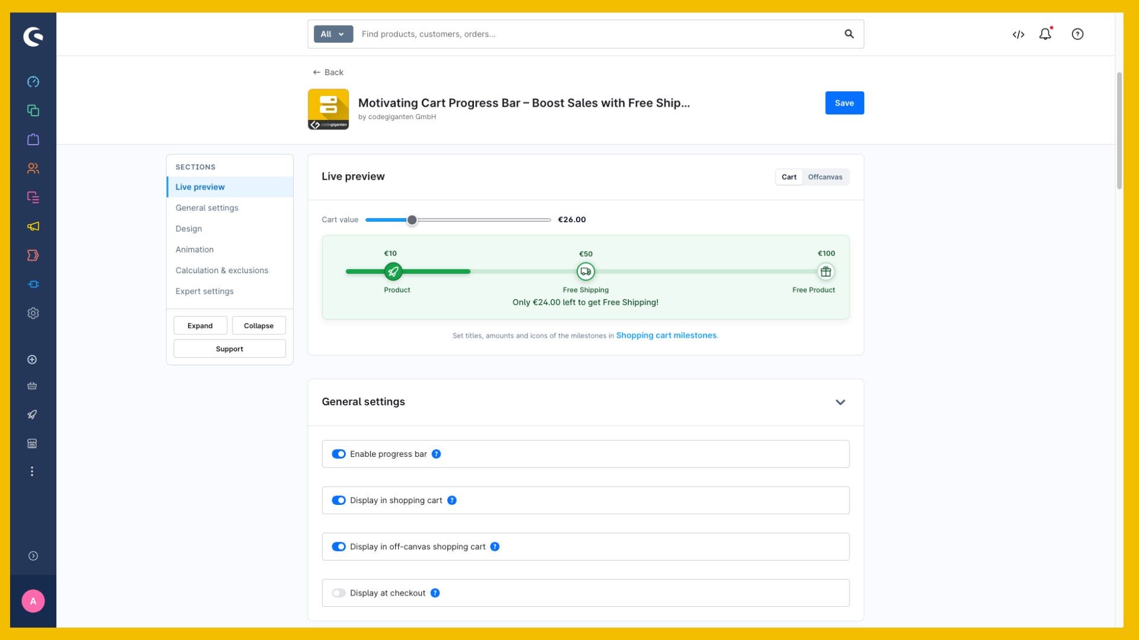Image resolution: width=1139 pixels, height=640 pixels.
Task: Click the search magnifier icon
Action: 849,34
